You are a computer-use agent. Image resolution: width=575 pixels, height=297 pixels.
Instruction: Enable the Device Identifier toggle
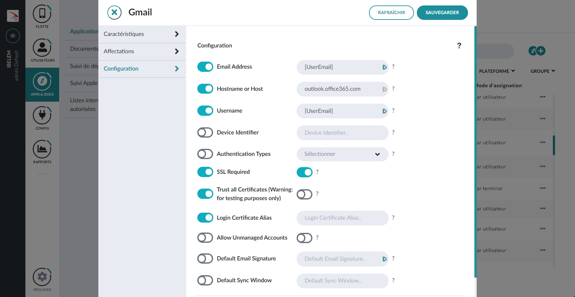point(205,132)
